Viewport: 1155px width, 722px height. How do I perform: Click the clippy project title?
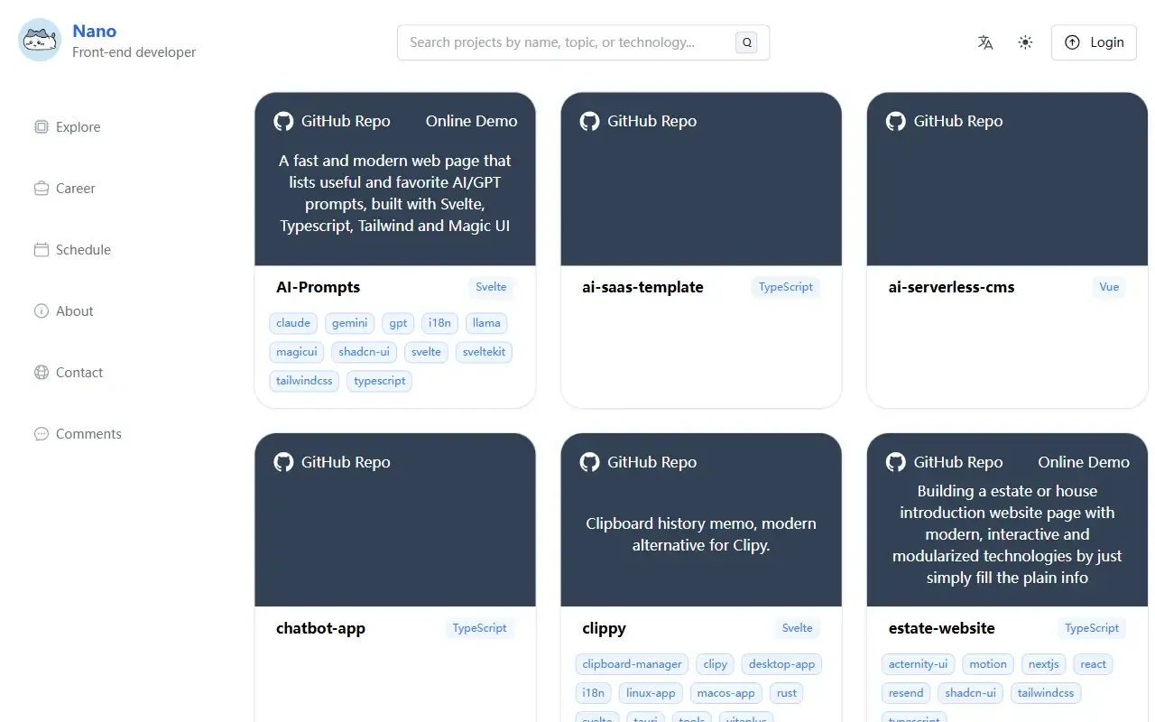(604, 628)
